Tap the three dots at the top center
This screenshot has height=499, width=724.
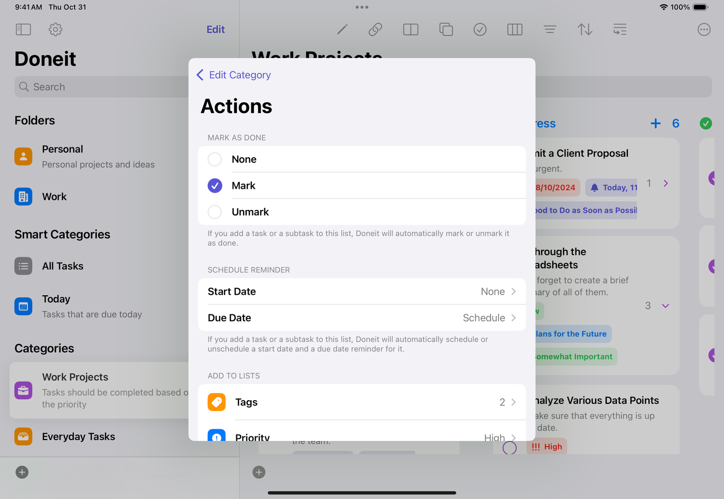[x=362, y=7]
